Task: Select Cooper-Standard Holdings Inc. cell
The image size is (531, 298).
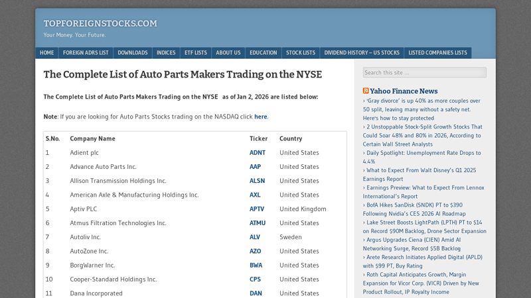Action: coord(114,279)
